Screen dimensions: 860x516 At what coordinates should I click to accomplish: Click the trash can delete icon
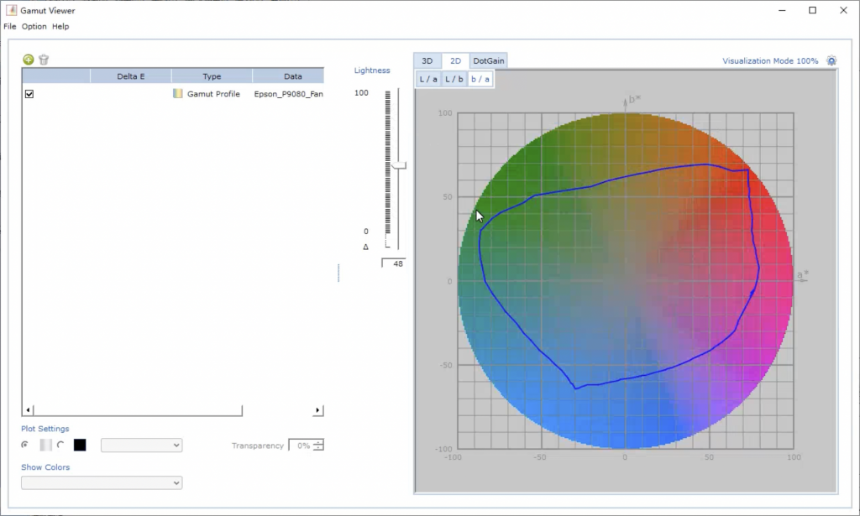tap(44, 60)
